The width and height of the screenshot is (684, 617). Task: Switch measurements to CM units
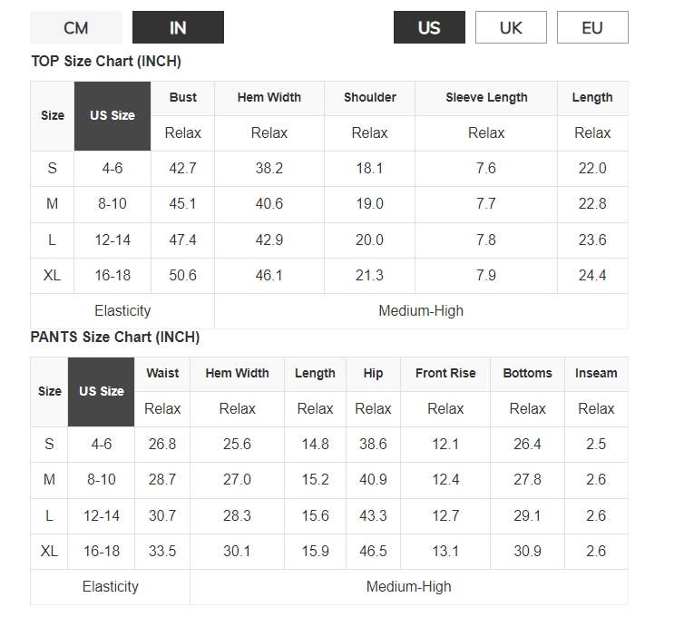(76, 27)
